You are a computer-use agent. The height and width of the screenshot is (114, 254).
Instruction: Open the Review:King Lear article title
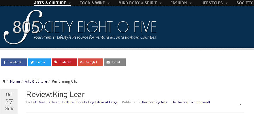point(55,94)
